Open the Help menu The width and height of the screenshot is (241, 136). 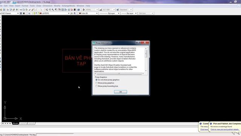pos(88,6)
